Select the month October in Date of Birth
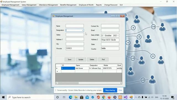Screen dimensions: 177x100 coord(108,36)
